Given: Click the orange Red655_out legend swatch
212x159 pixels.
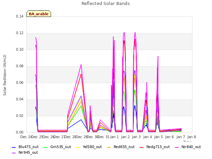Looking at the screenshot, I should [x=109, y=147].
